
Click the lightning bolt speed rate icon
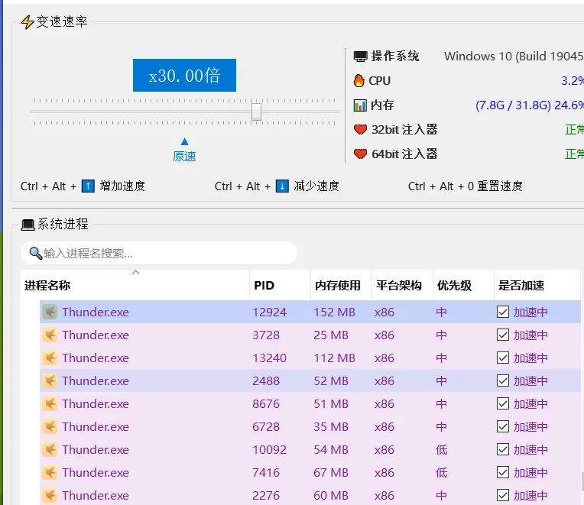[x=27, y=22]
